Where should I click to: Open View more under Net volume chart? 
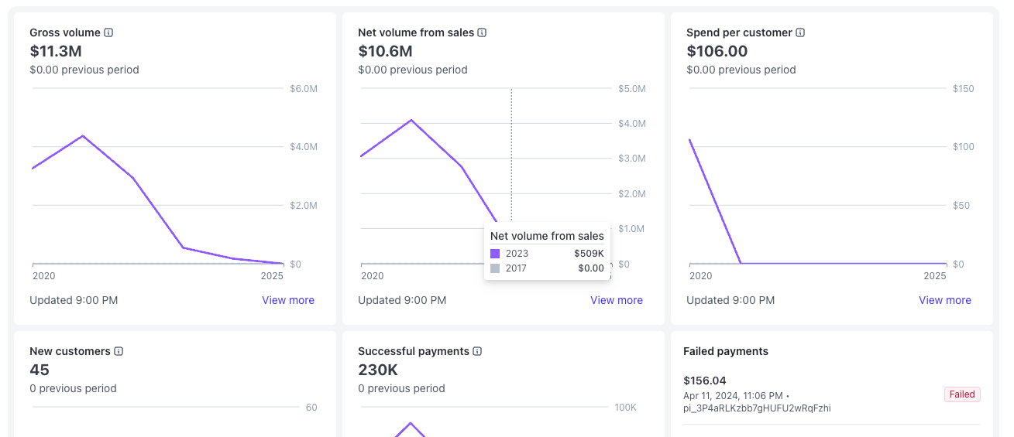[x=617, y=300]
